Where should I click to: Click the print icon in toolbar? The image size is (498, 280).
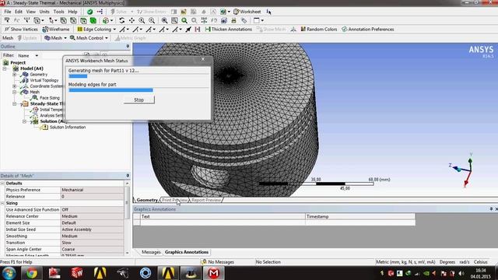tap(233, 21)
